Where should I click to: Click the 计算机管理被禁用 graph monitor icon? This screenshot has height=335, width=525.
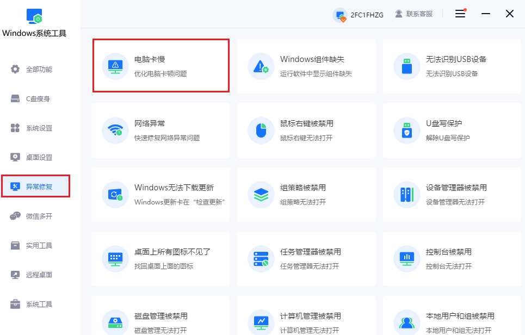point(261,322)
